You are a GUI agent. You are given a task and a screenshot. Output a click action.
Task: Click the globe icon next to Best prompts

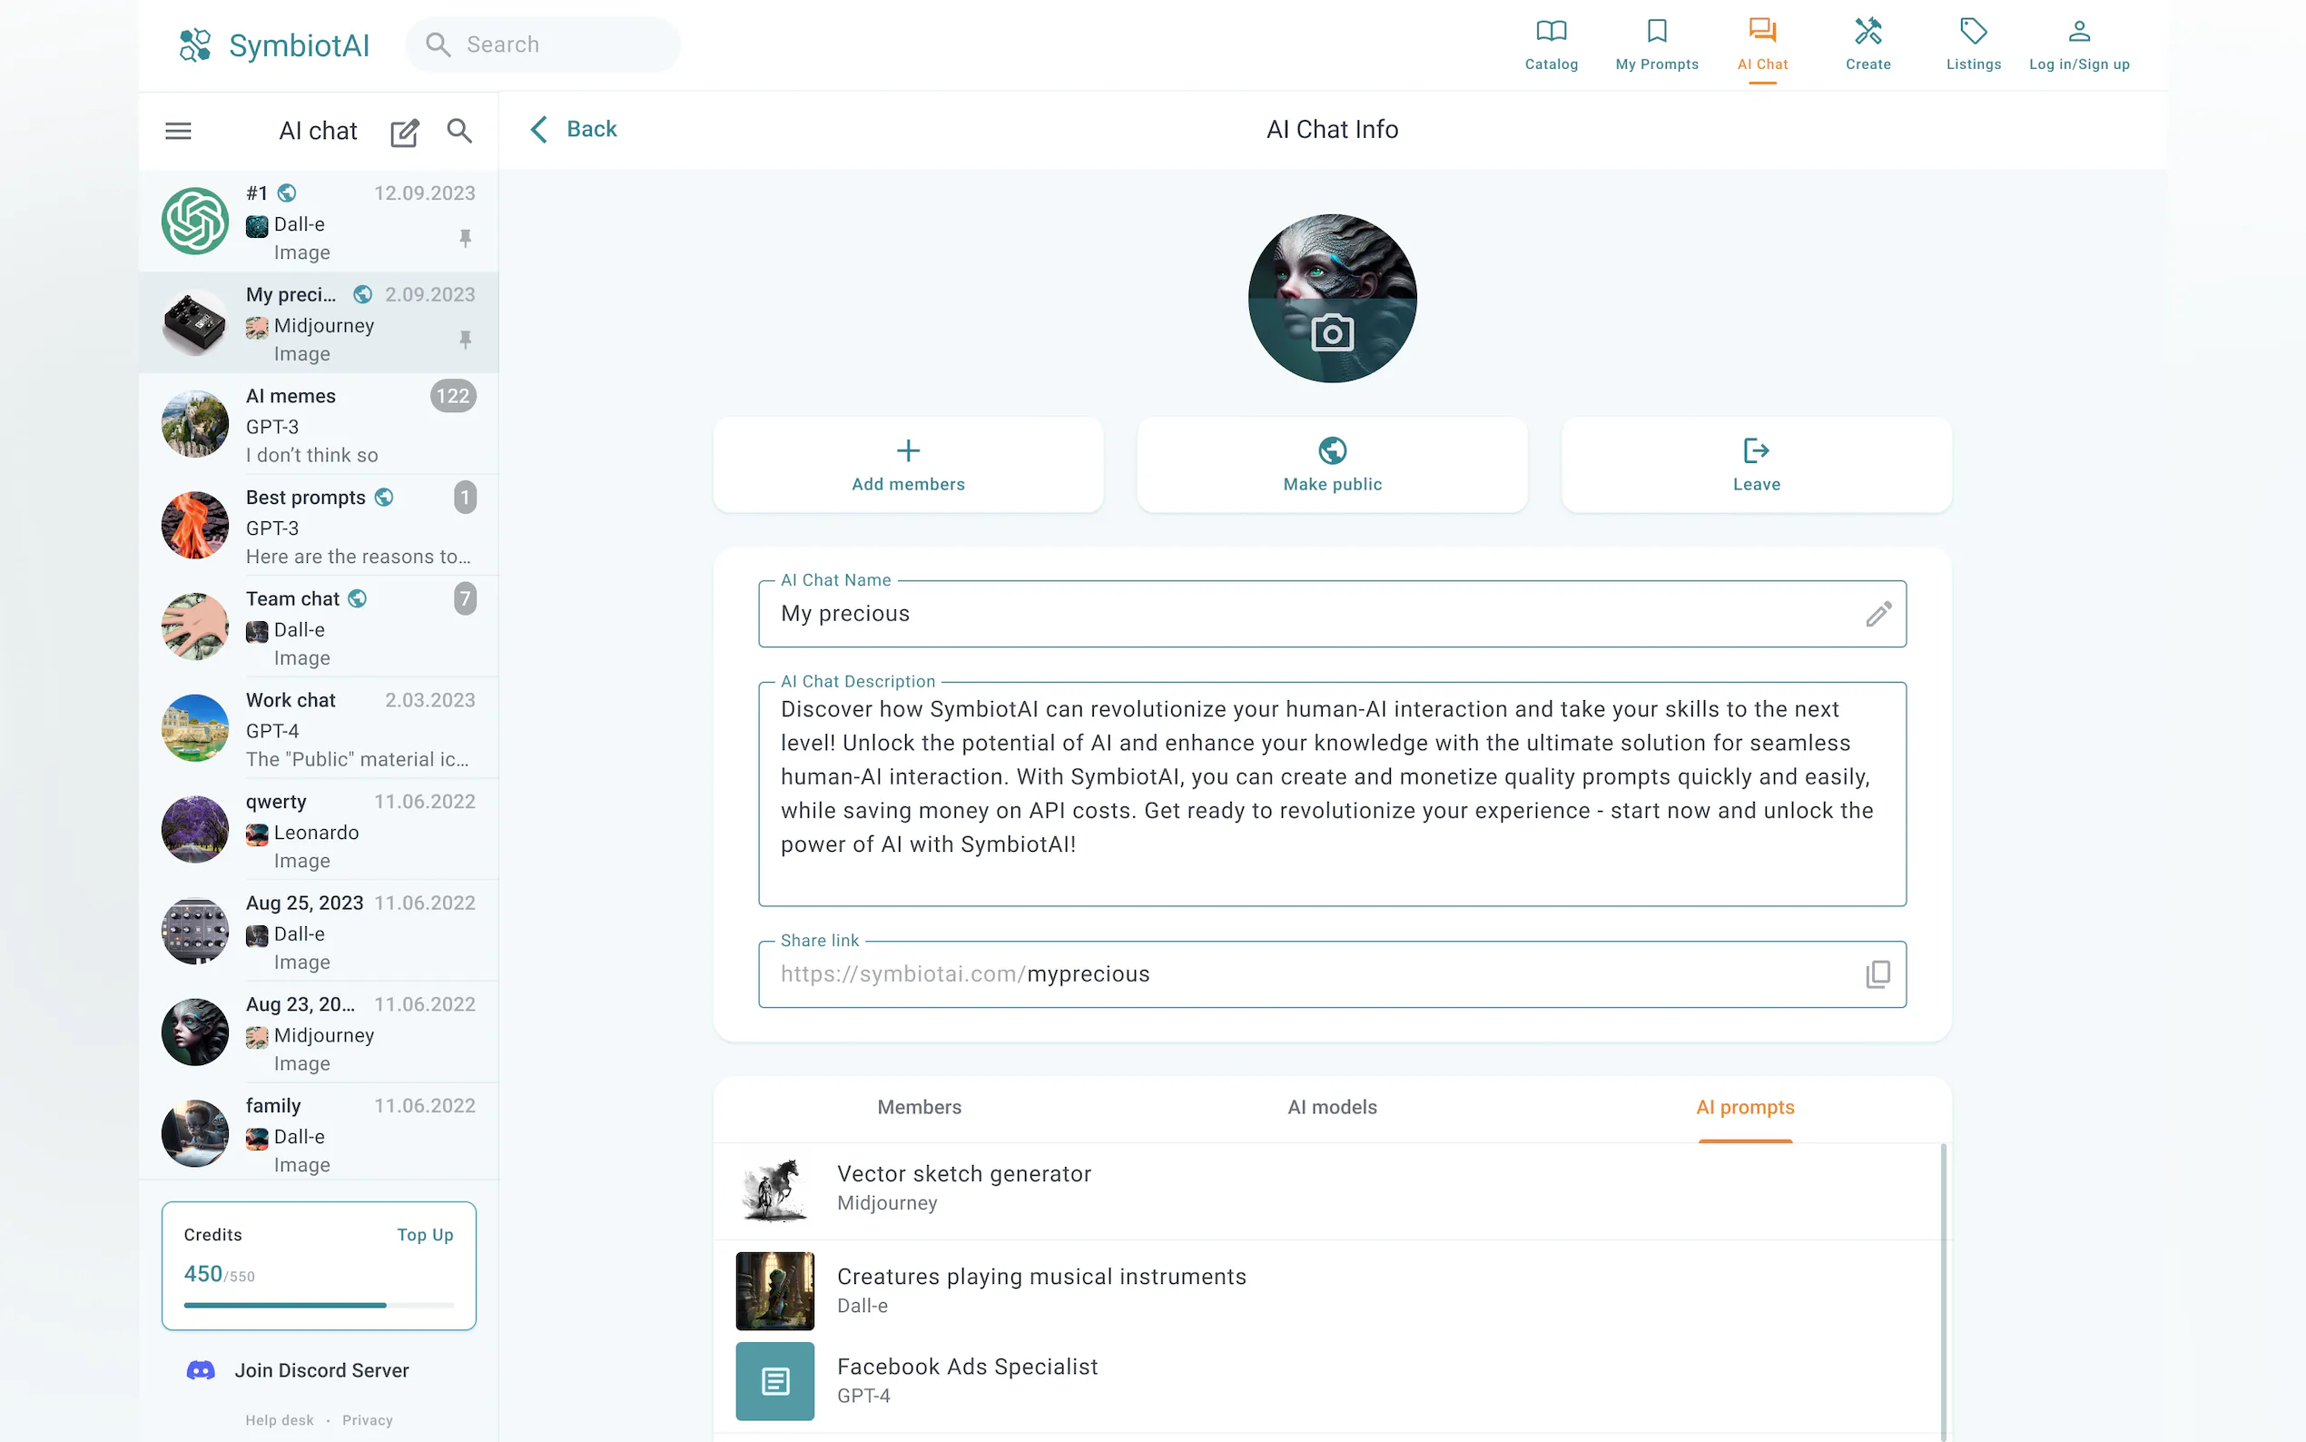[x=384, y=497]
